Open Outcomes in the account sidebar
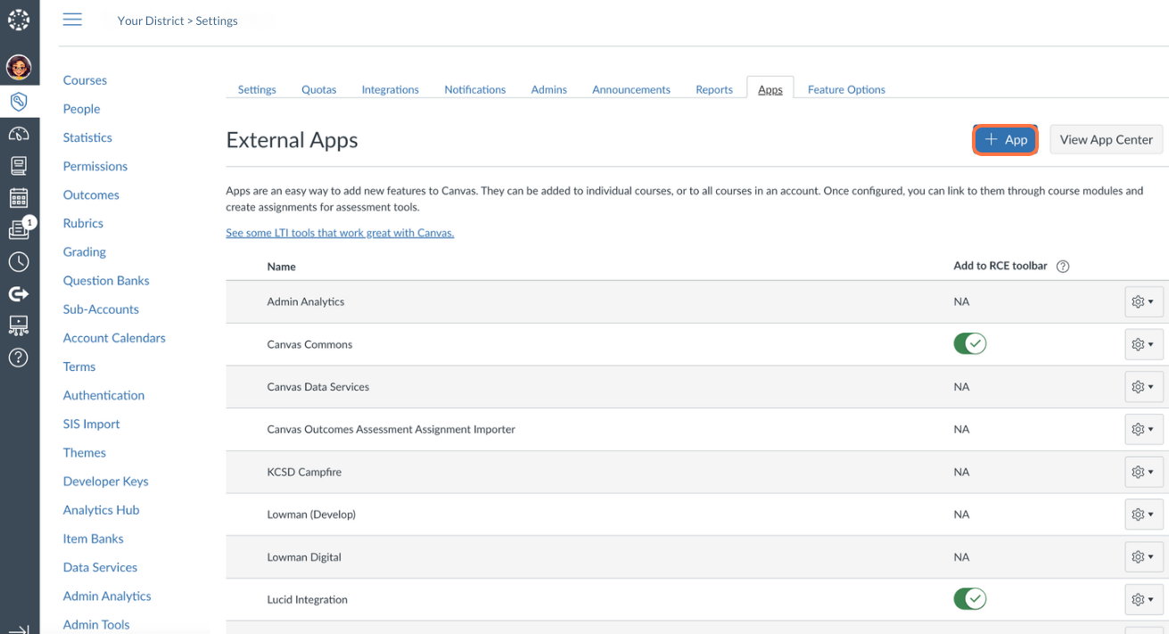 (91, 194)
